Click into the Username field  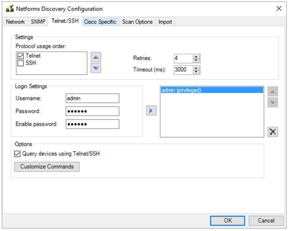coord(92,98)
